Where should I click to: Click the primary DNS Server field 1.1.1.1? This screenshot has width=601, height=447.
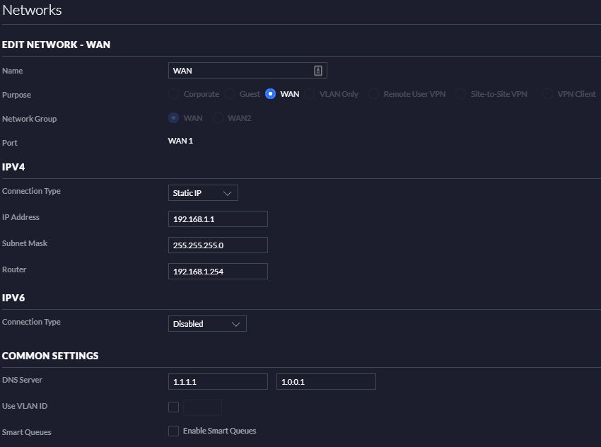point(218,382)
